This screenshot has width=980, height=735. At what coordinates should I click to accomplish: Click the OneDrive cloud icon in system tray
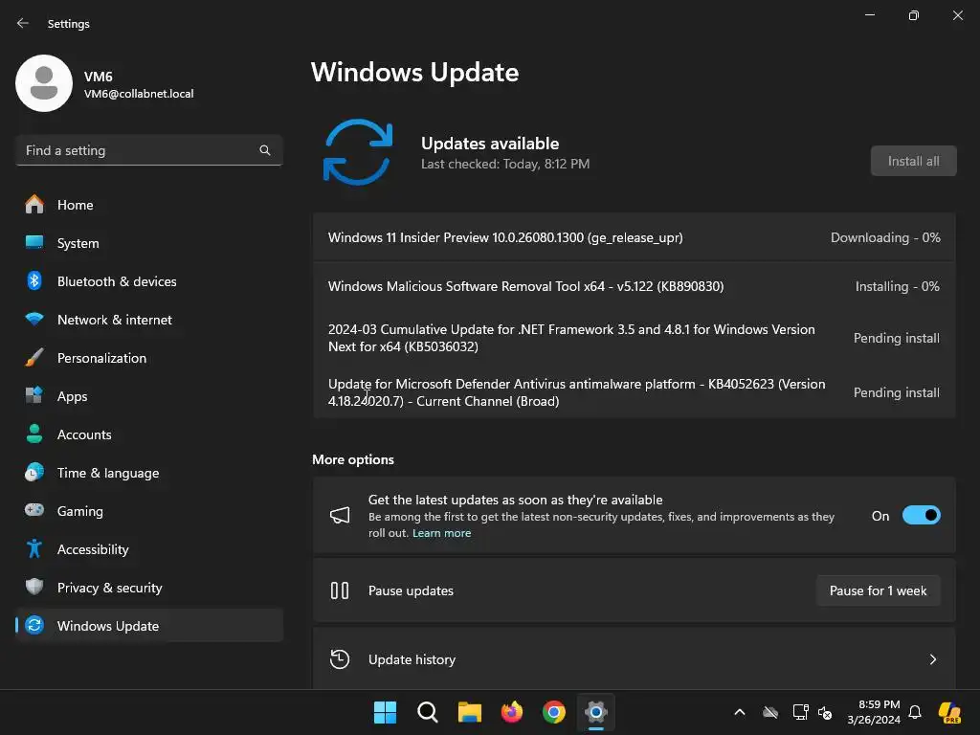coord(770,712)
